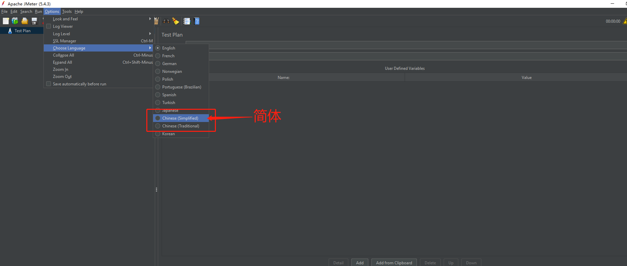This screenshot has height=266, width=627.
Task: Choose Chinese (Simplified) language
Action: point(181,118)
